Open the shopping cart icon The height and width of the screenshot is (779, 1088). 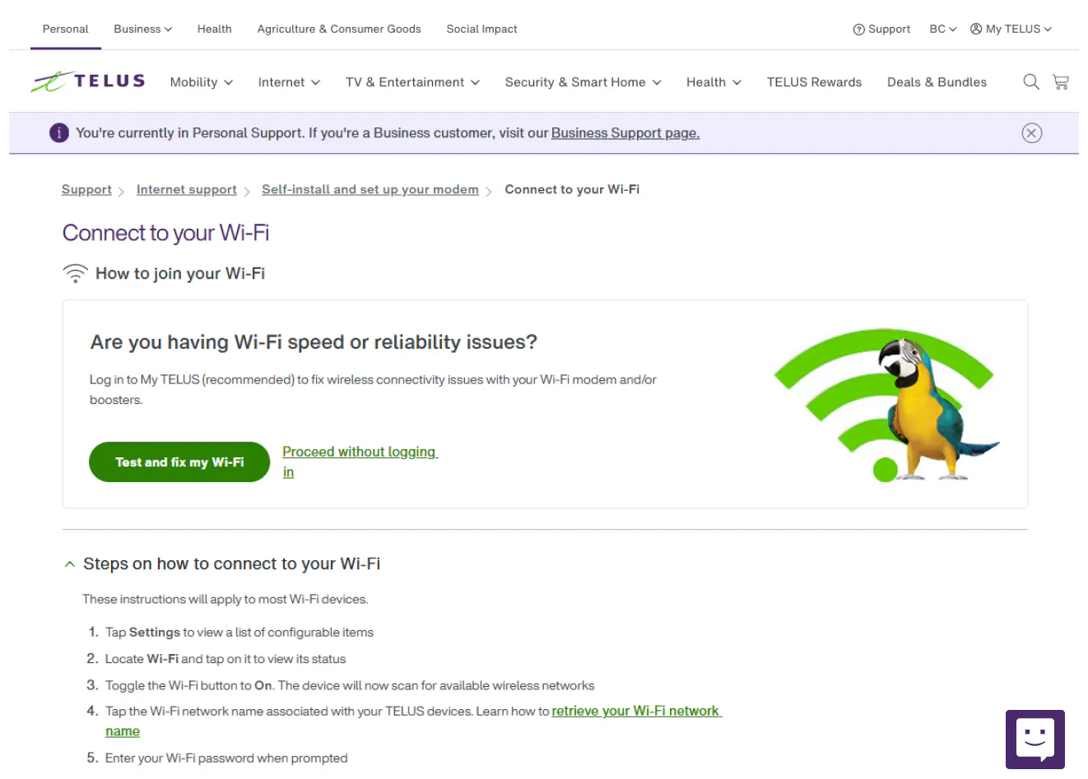click(1061, 81)
